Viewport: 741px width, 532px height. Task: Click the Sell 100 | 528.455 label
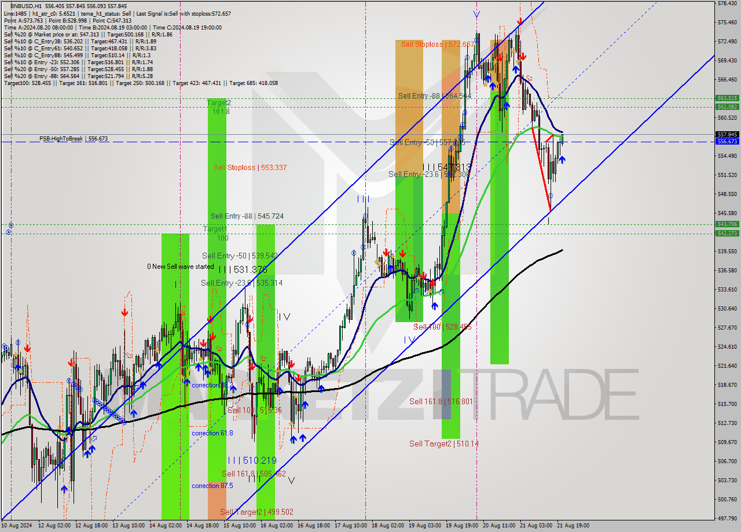pyautogui.click(x=442, y=327)
